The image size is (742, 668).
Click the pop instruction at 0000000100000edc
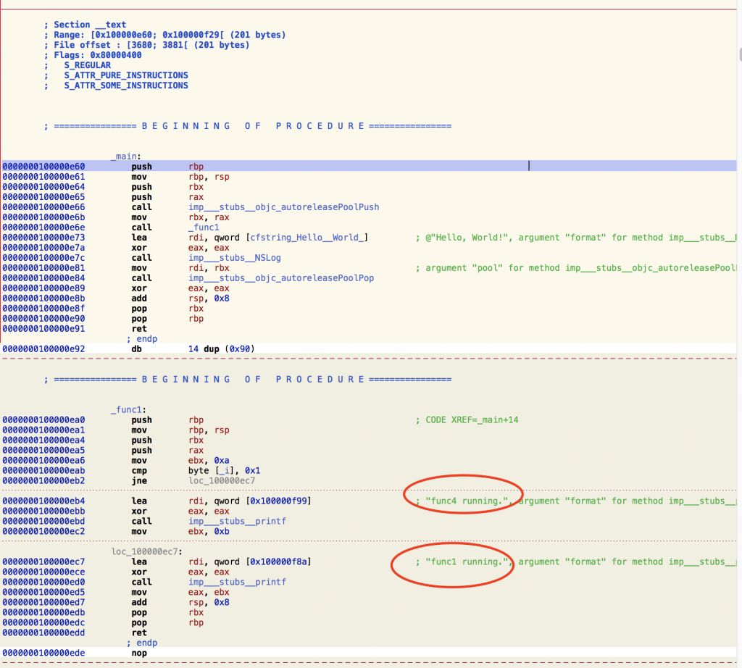(x=139, y=622)
